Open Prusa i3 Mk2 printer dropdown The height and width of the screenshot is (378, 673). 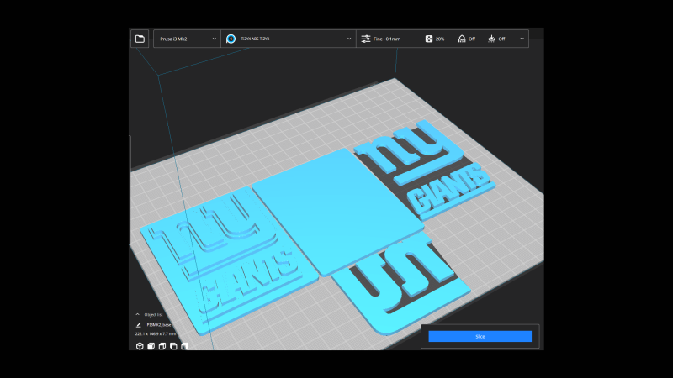click(x=187, y=39)
